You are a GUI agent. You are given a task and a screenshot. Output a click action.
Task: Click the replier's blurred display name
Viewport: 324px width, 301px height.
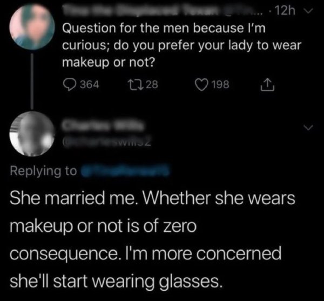point(103,125)
